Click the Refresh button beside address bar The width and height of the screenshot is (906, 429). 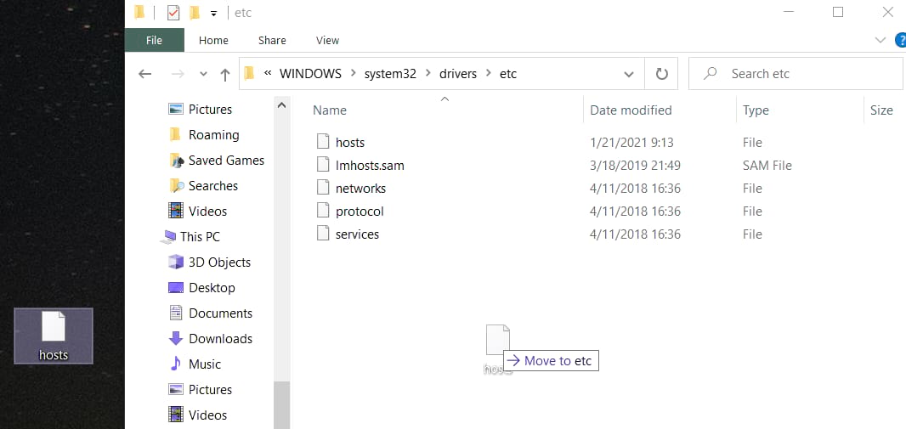tap(661, 74)
